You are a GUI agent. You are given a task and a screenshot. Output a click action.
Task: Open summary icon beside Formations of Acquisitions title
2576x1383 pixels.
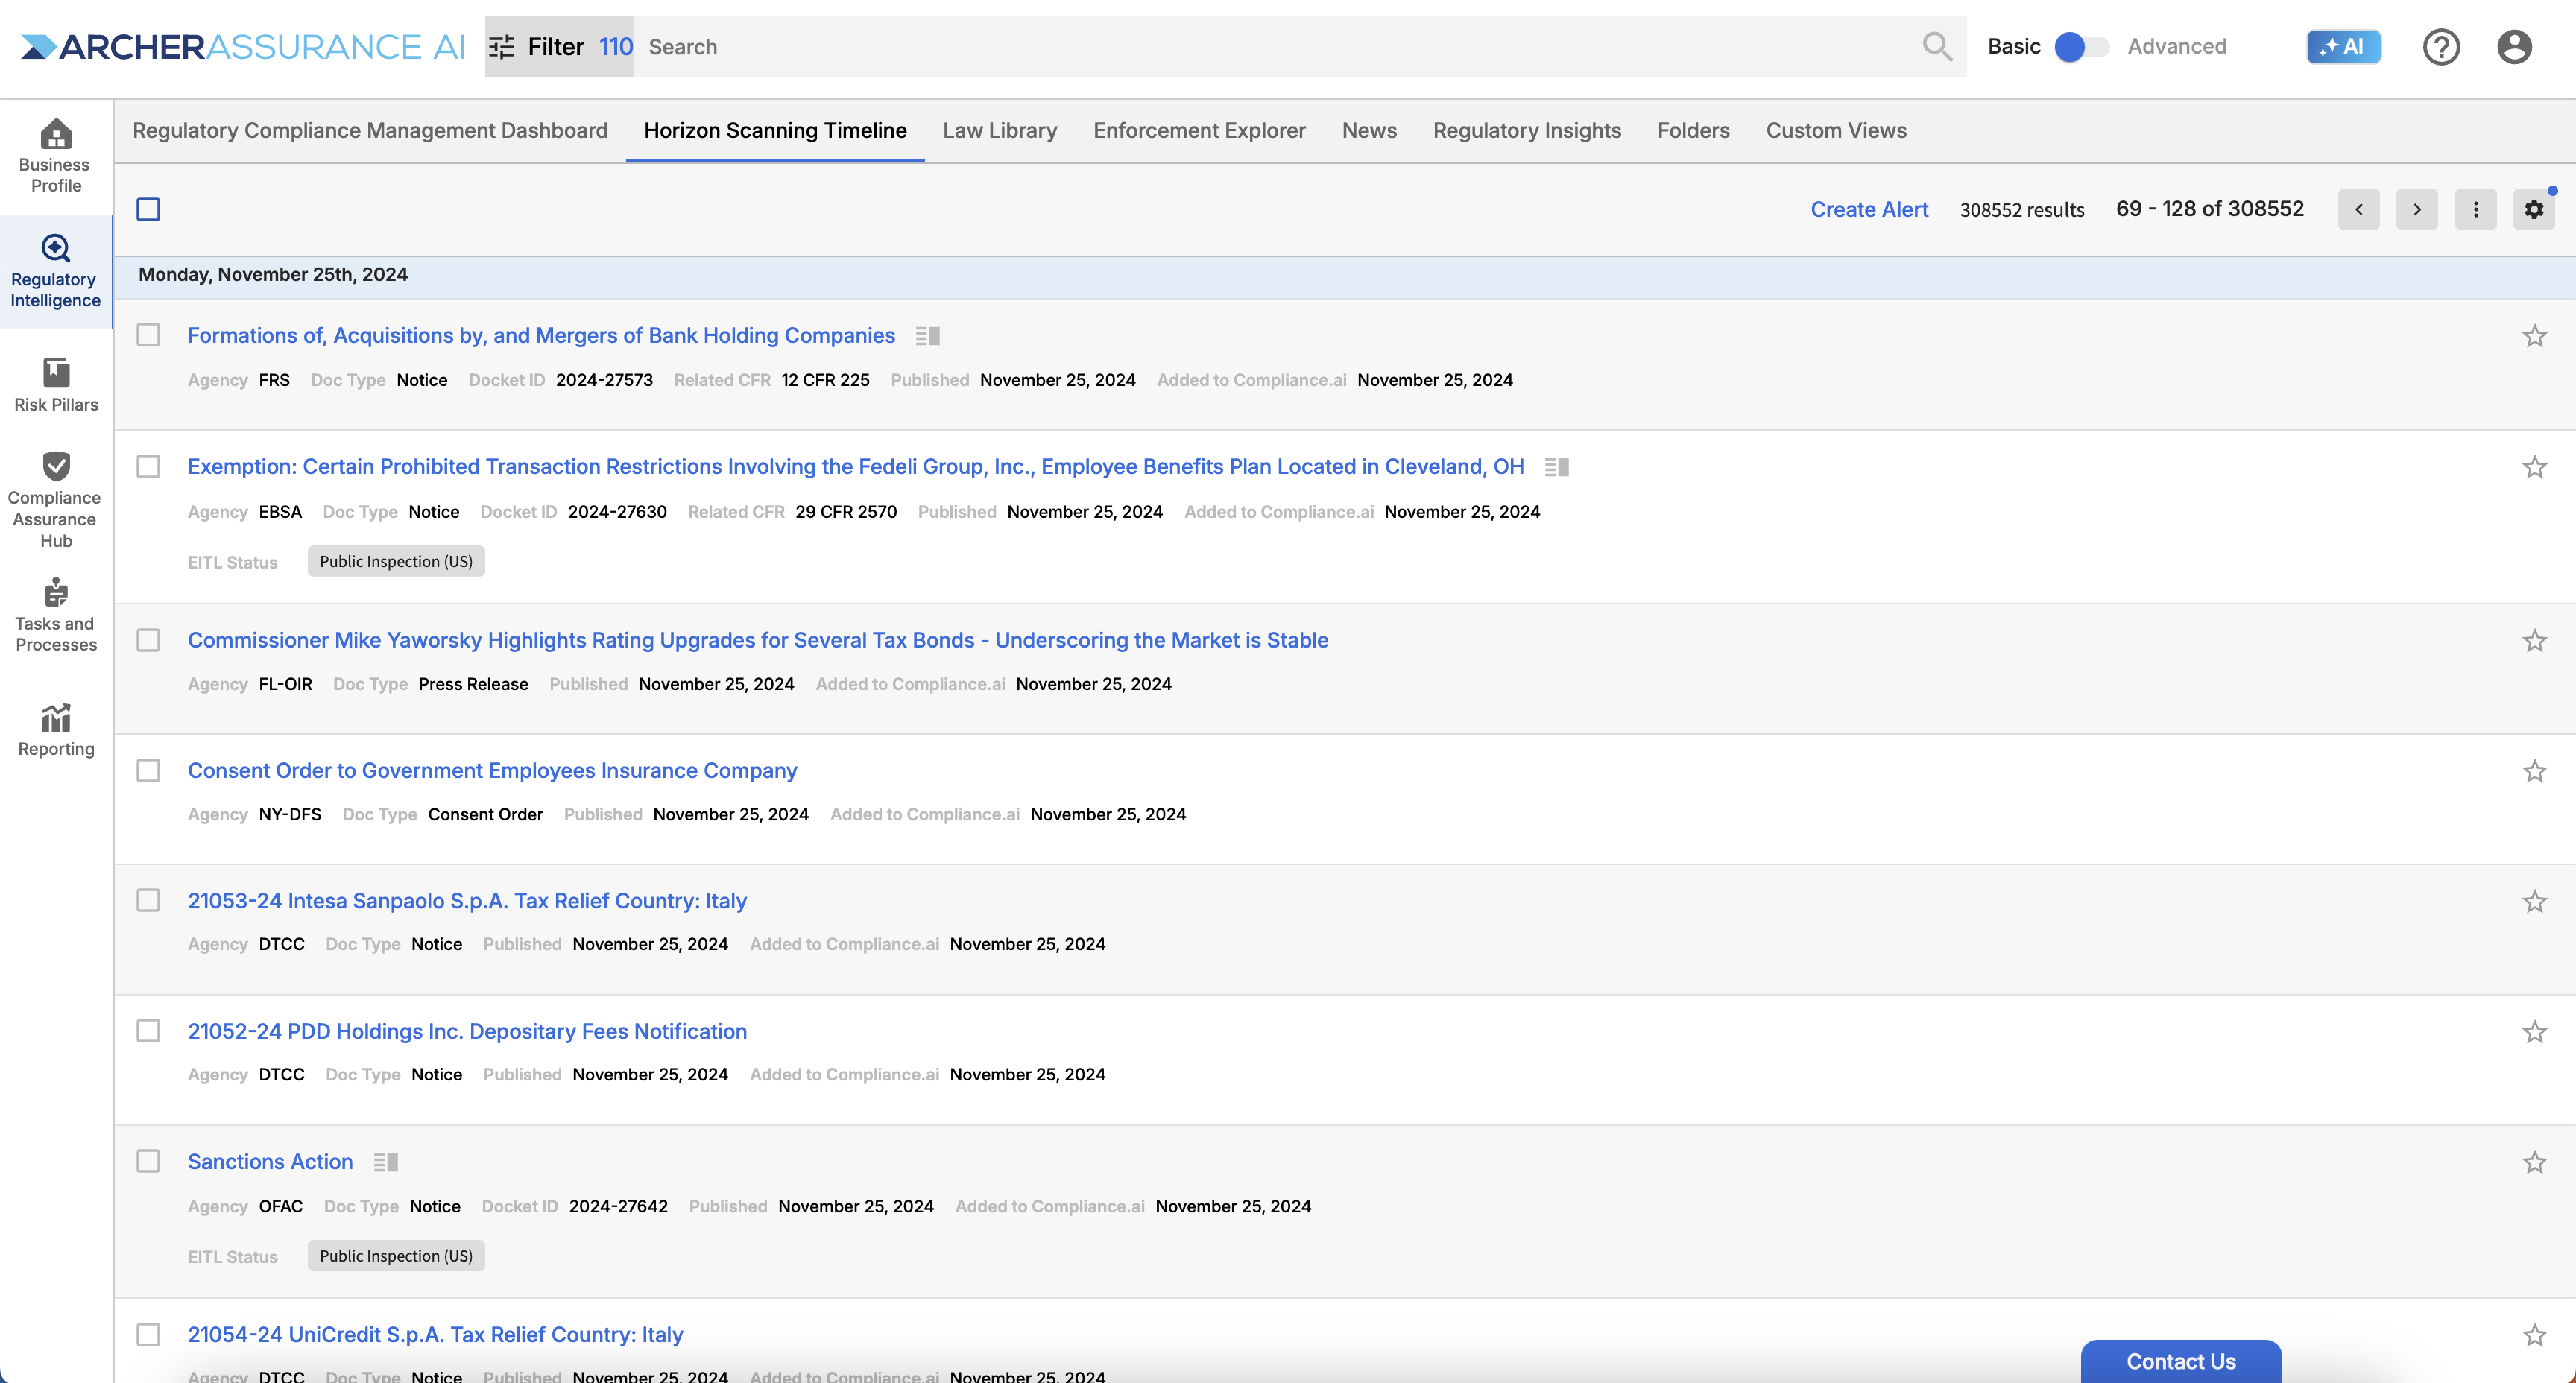tap(928, 336)
